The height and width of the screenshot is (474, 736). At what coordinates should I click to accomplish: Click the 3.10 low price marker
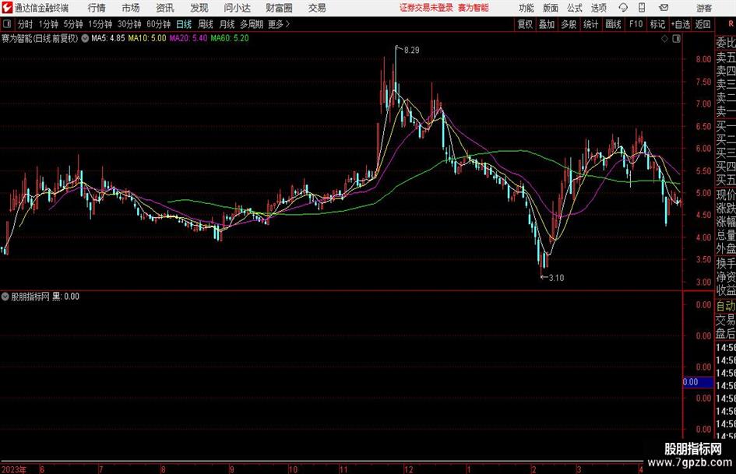point(556,278)
